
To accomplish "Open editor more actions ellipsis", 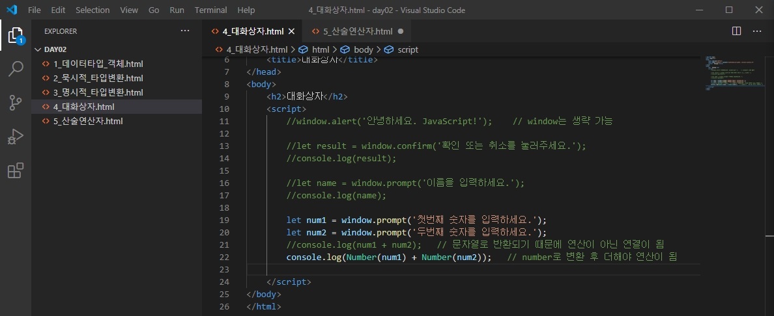I will (757, 31).
